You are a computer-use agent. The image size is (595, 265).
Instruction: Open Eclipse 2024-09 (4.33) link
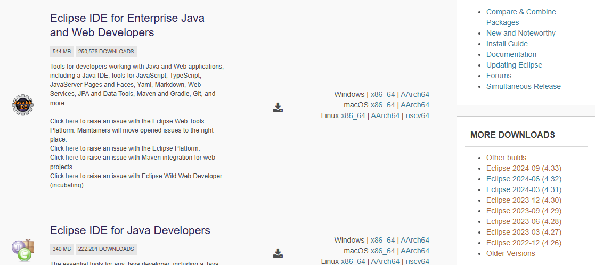(x=524, y=168)
